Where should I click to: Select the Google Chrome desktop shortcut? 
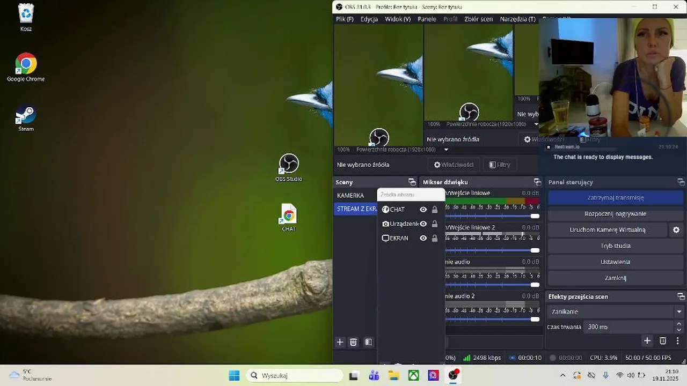(26, 67)
